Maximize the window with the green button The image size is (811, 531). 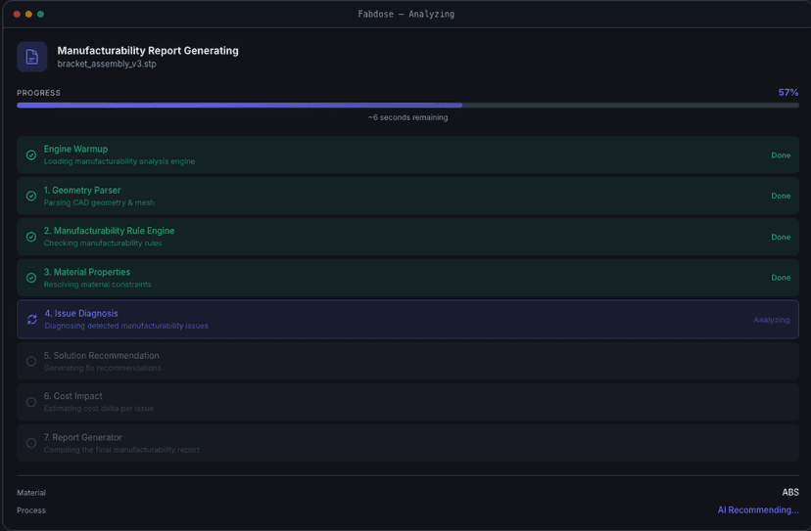point(40,14)
